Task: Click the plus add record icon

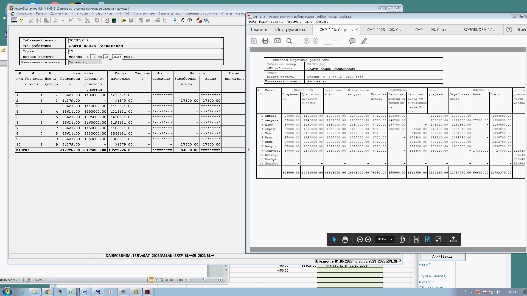Action: (63, 20)
